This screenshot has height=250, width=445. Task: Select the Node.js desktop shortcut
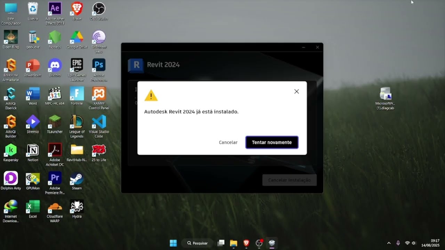(55, 40)
